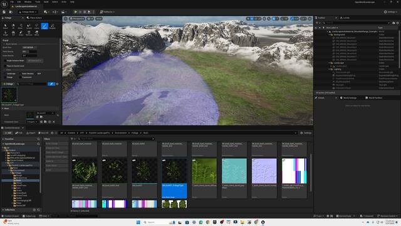
Task: Adjust the Brush Size slider
Action: point(29,48)
